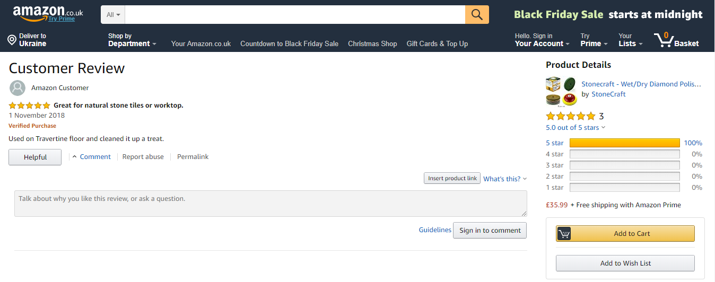Screen dimensions: 715x282
Task: Click the review's five-star rating icons
Action: pos(30,105)
